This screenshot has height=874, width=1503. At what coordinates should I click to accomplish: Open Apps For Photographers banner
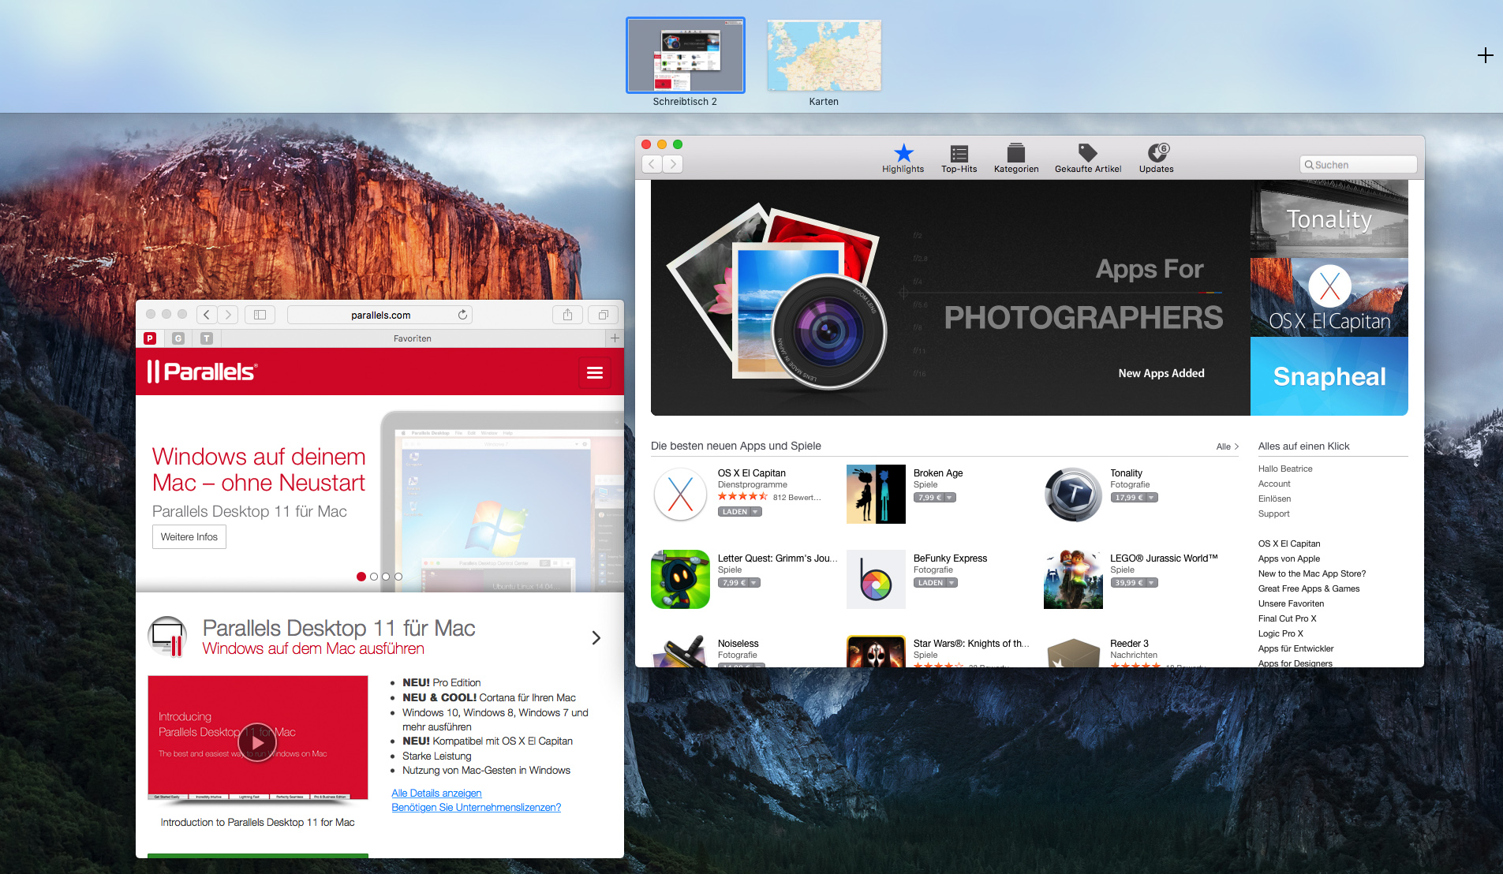coord(950,297)
